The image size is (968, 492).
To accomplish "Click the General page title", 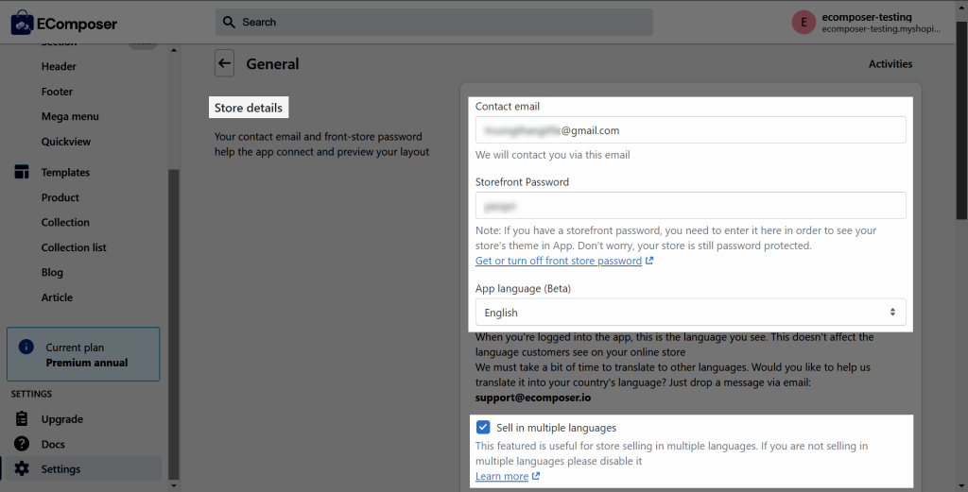I will click(x=272, y=63).
